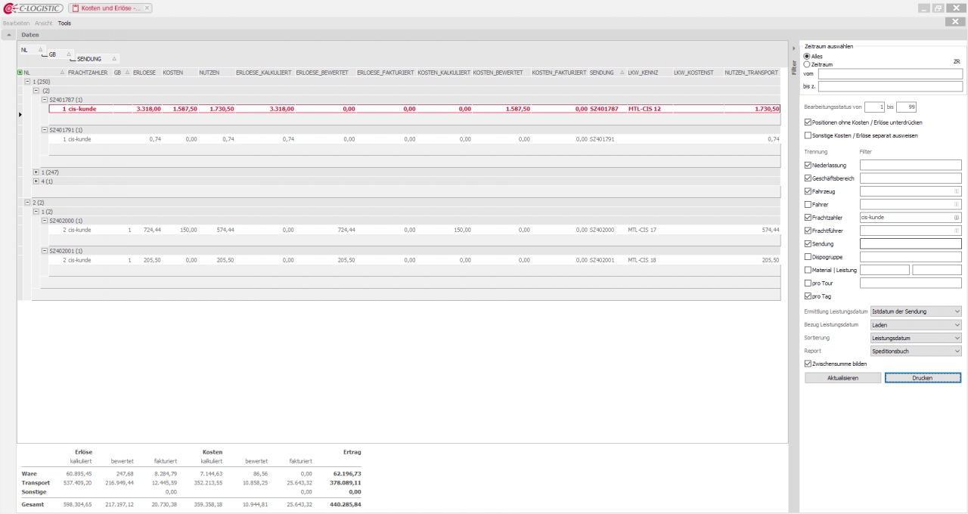Collapse the Filter side panel arrow
968x514 pixels.
[793, 48]
